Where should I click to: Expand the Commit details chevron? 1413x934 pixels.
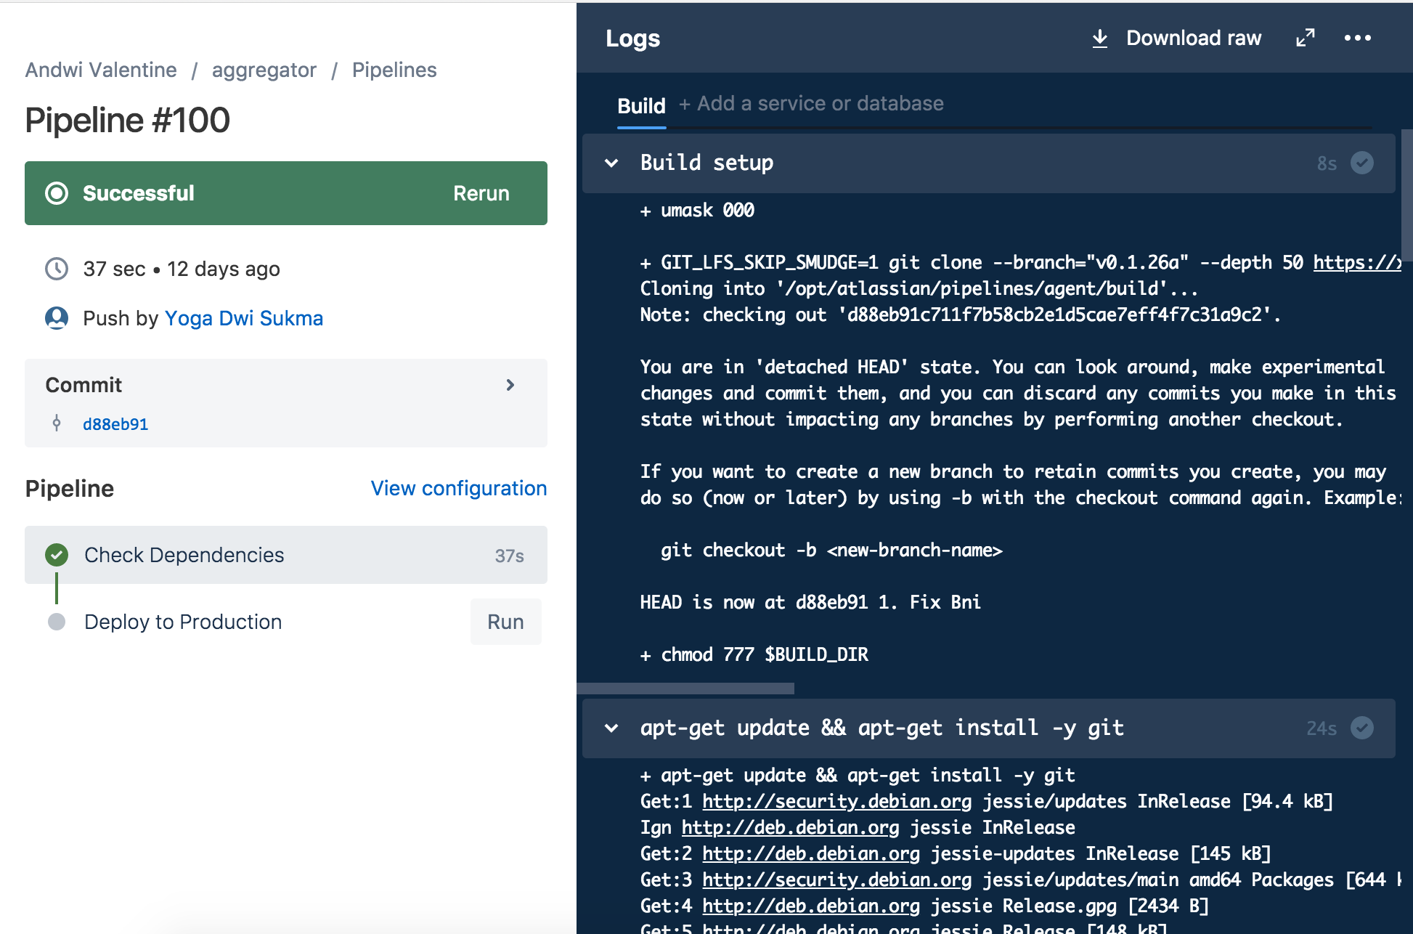coord(510,385)
